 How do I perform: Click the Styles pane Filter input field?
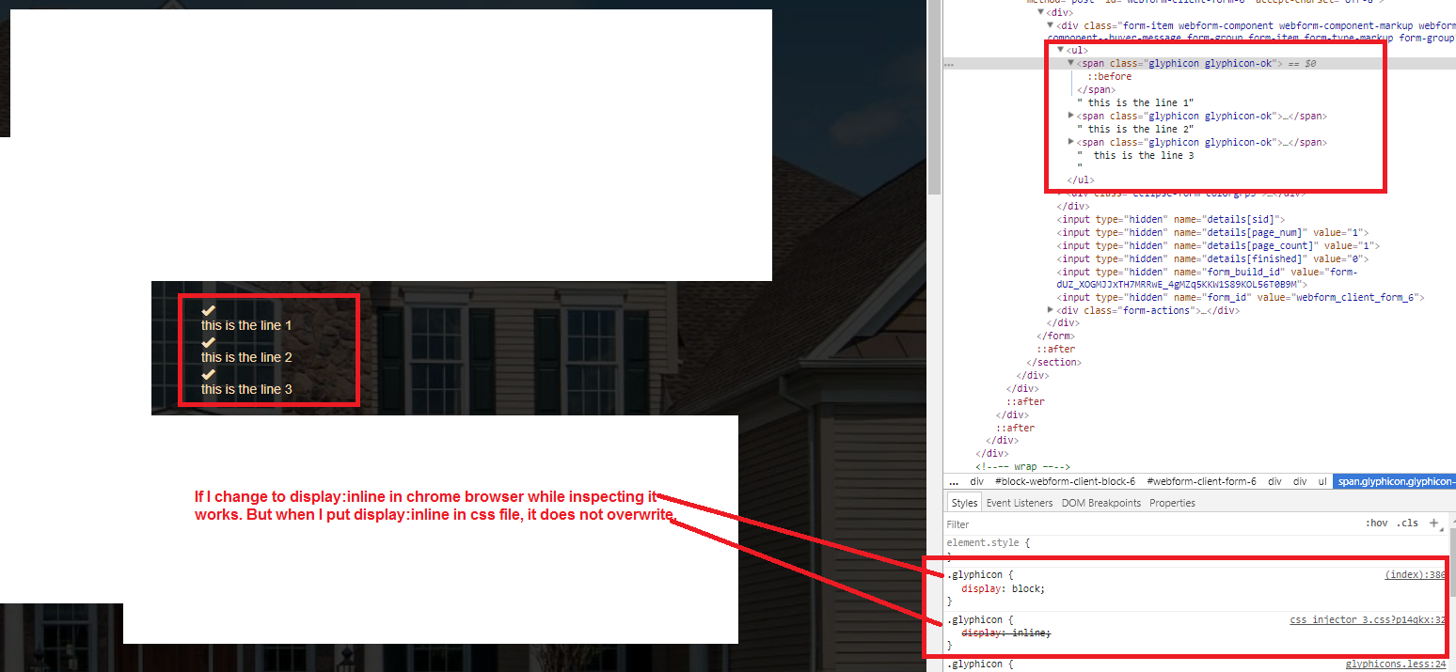pyautogui.click(x=1035, y=524)
